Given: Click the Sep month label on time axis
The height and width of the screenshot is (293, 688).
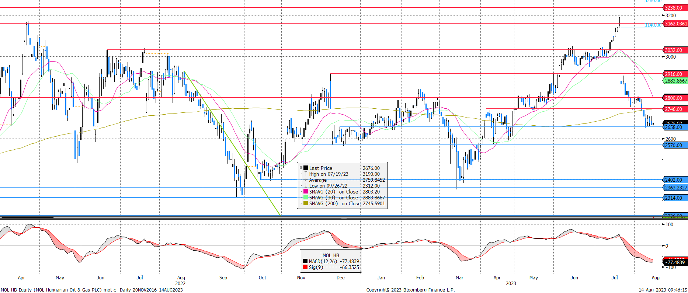Looking at the screenshot, I should 223,278.
